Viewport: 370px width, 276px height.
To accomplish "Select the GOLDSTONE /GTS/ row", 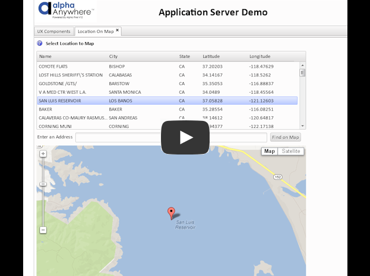I will (x=167, y=83).
